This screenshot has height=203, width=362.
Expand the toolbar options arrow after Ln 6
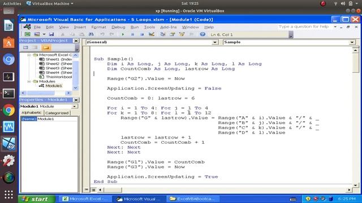(x=291, y=35)
